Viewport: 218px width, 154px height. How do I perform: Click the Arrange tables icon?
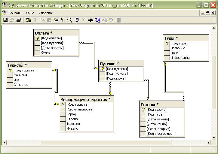[x=97, y=20]
